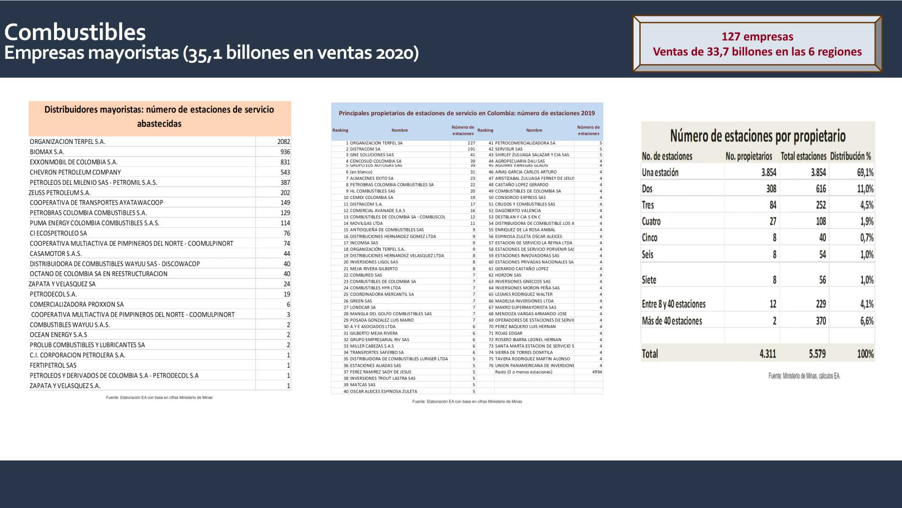Click the 69,1% distribution value
Screen dimensions: 902x508
pos(865,173)
